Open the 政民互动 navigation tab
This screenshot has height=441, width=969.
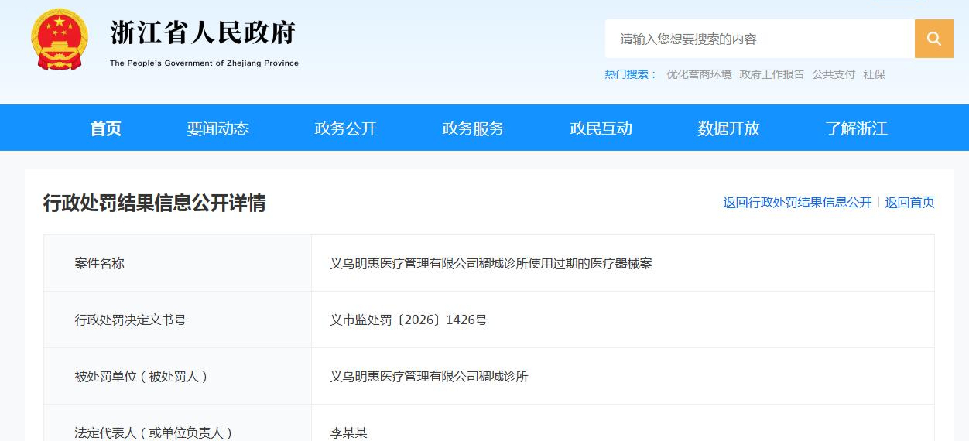[x=601, y=128]
